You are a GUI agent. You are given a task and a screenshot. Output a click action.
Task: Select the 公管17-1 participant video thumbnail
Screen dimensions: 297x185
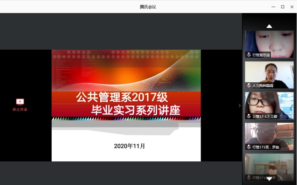[269, 106]
